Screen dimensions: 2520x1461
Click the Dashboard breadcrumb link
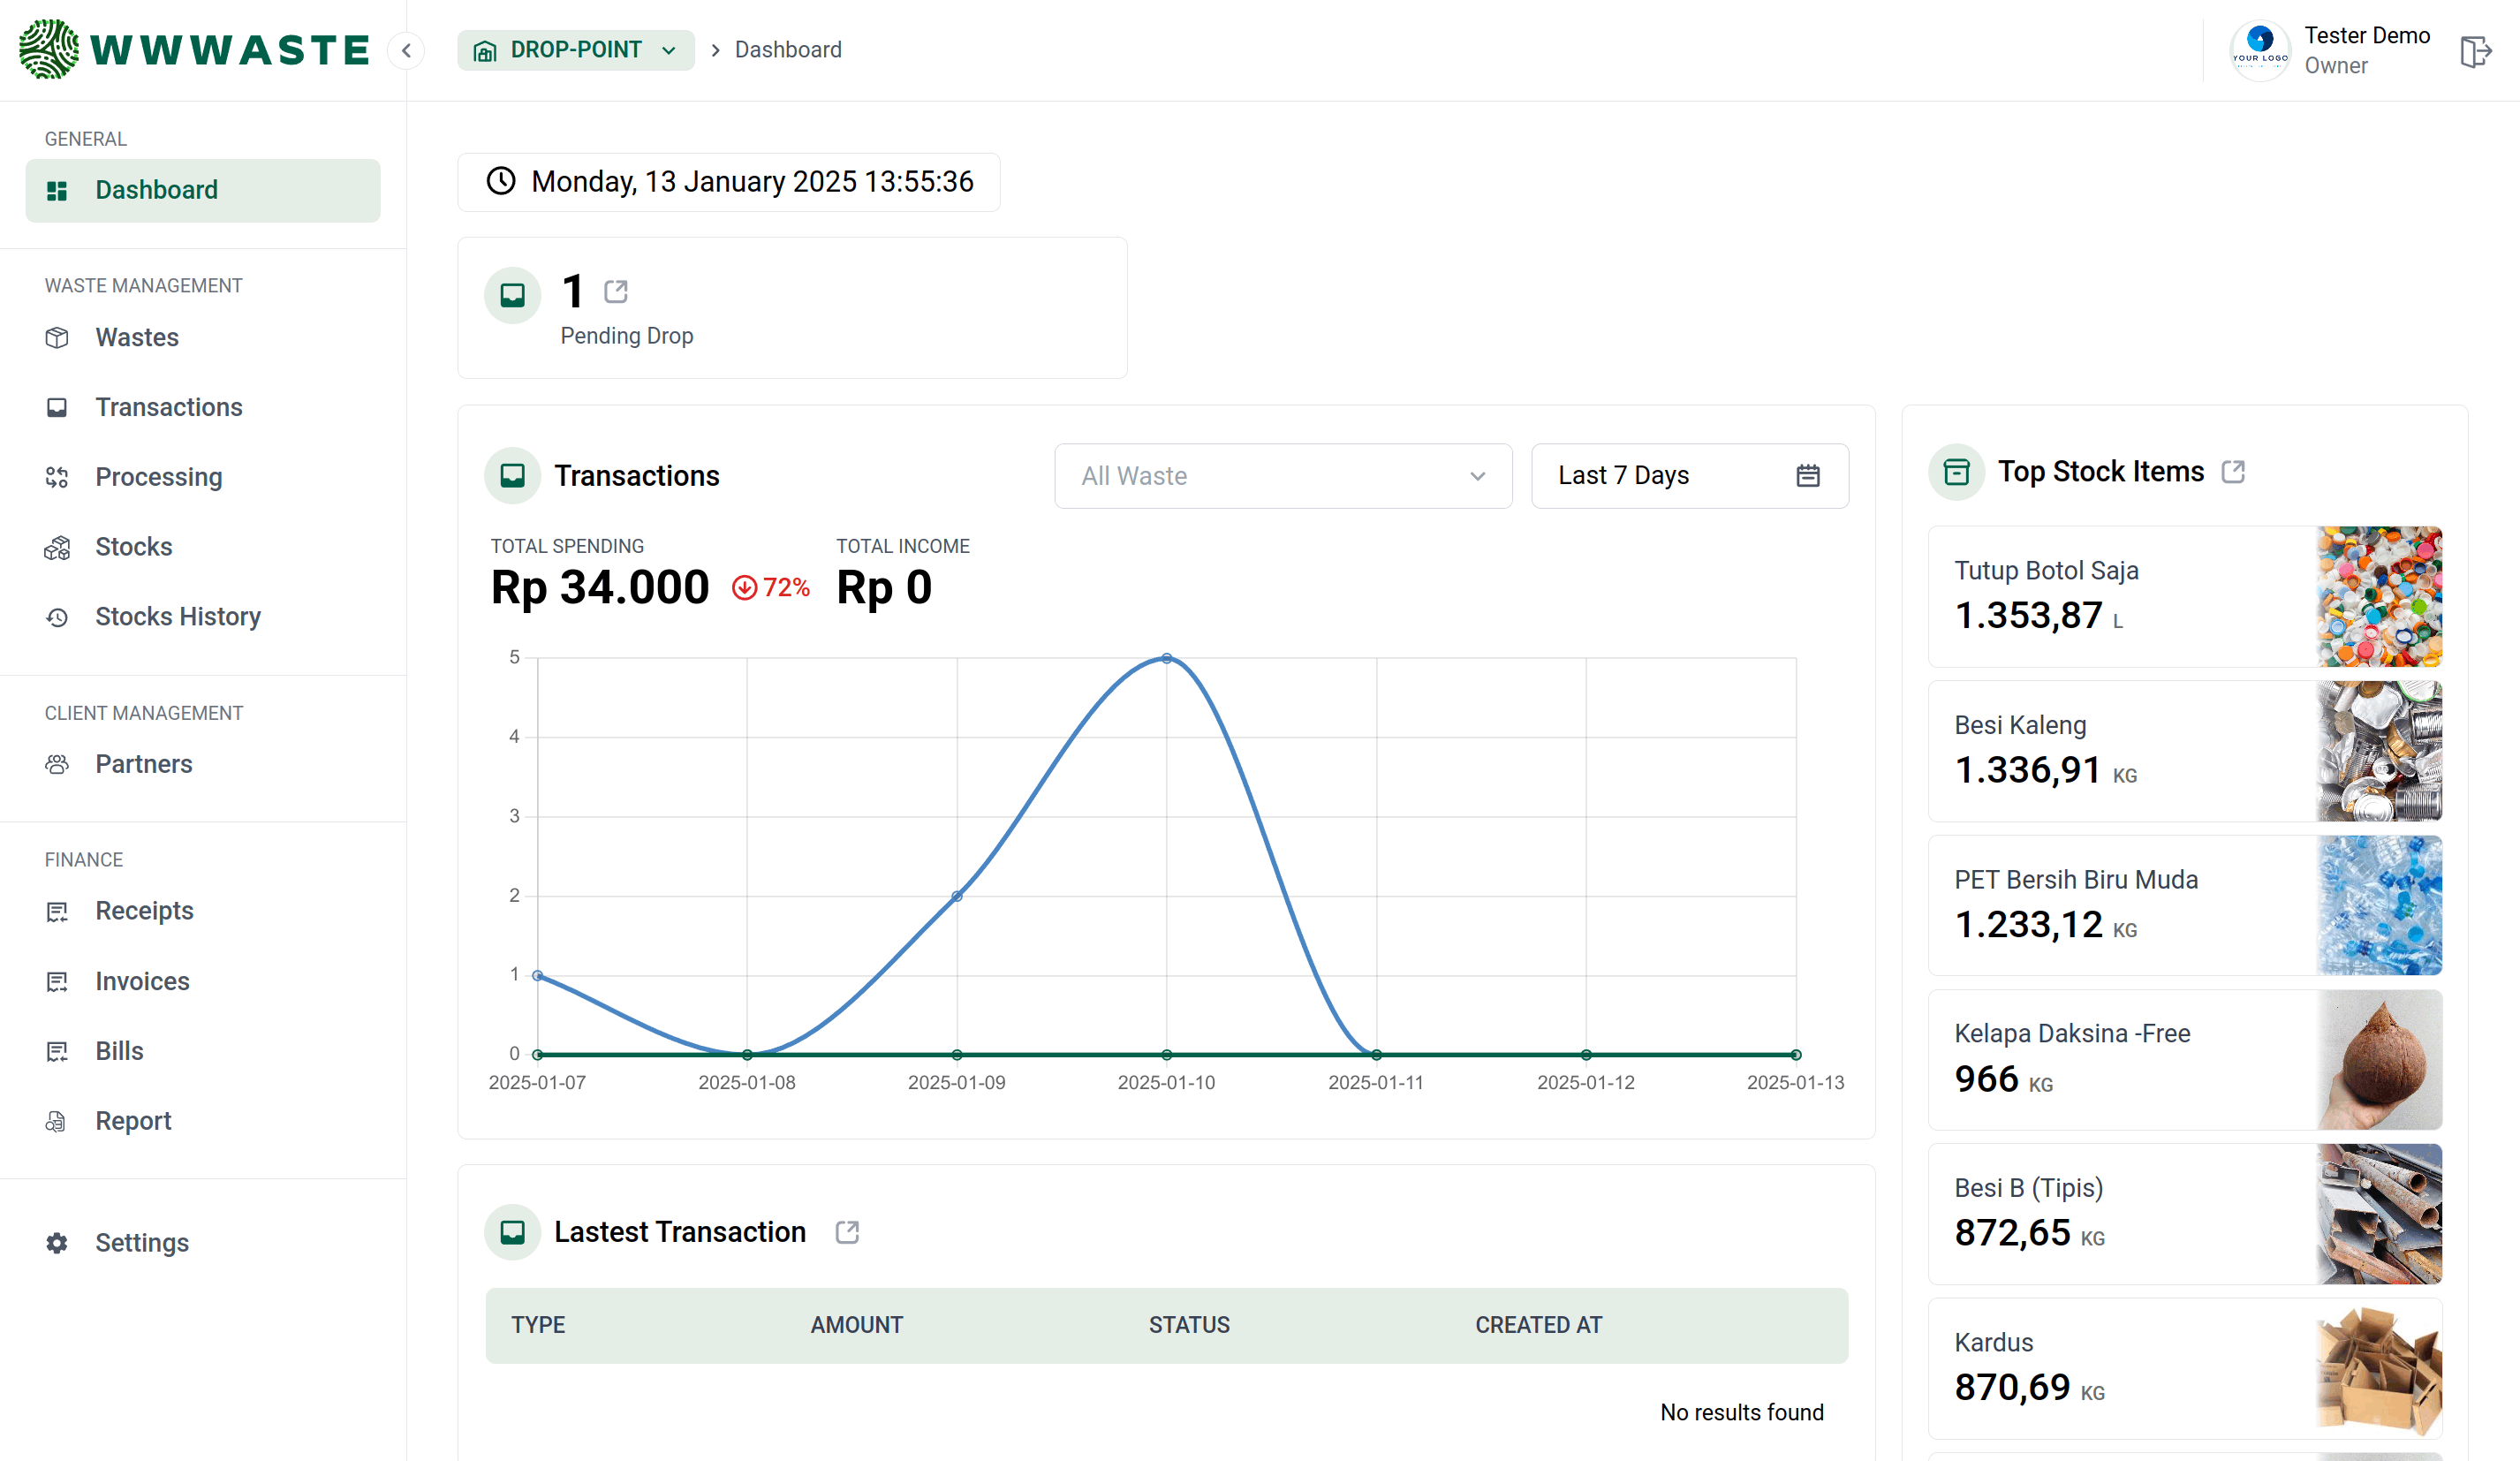(x=788, y=50)
